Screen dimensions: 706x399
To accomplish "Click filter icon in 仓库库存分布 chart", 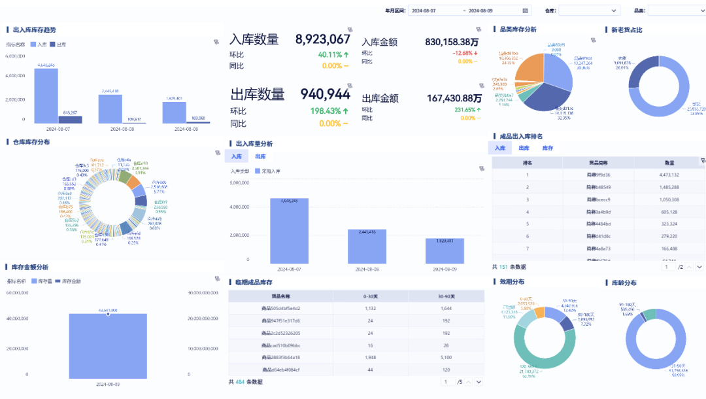I will pyautogui.click(x=218, y=153).
